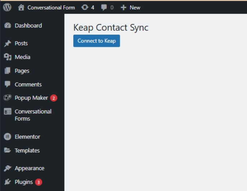Open Conversational Forms menu item
Screen dimensions: 247x191
point(33,115)
